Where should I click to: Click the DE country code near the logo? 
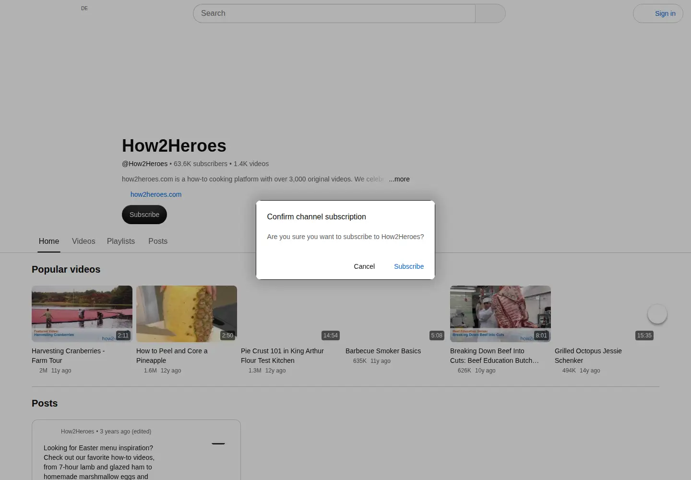pos(84,8)
